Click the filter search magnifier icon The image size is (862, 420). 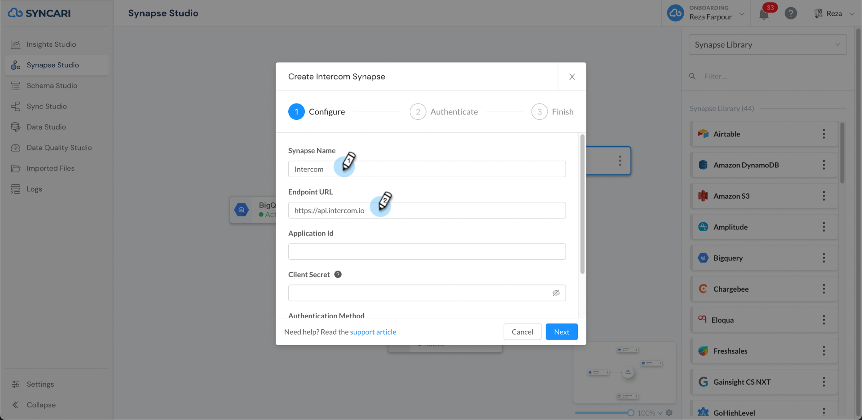692,76
